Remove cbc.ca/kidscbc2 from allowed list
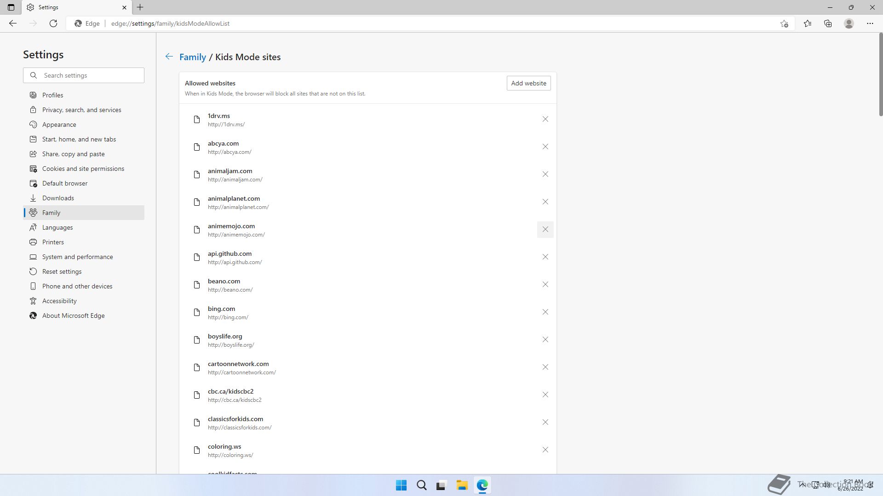The height and width of the screenshot is (496, 883). 545,395
